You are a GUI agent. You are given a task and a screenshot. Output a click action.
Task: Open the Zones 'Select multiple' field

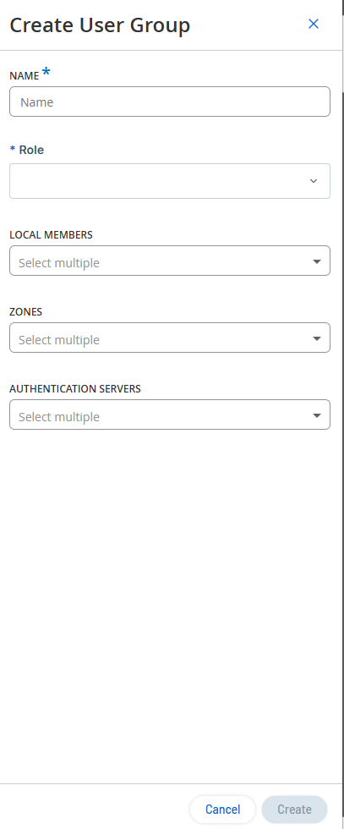(170, 338)
